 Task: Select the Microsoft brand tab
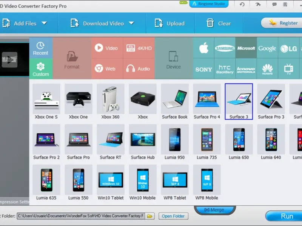point(246,48)
